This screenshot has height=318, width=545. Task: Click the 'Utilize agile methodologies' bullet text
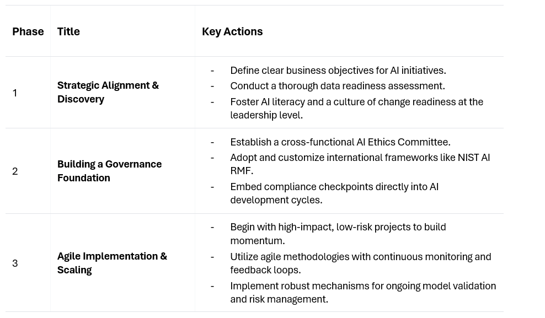(360, 257)
